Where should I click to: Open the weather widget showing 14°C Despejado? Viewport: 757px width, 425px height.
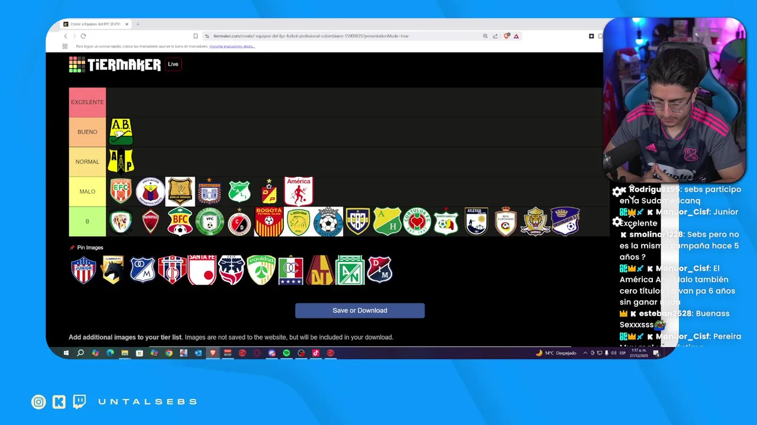(x=556, y=353)
